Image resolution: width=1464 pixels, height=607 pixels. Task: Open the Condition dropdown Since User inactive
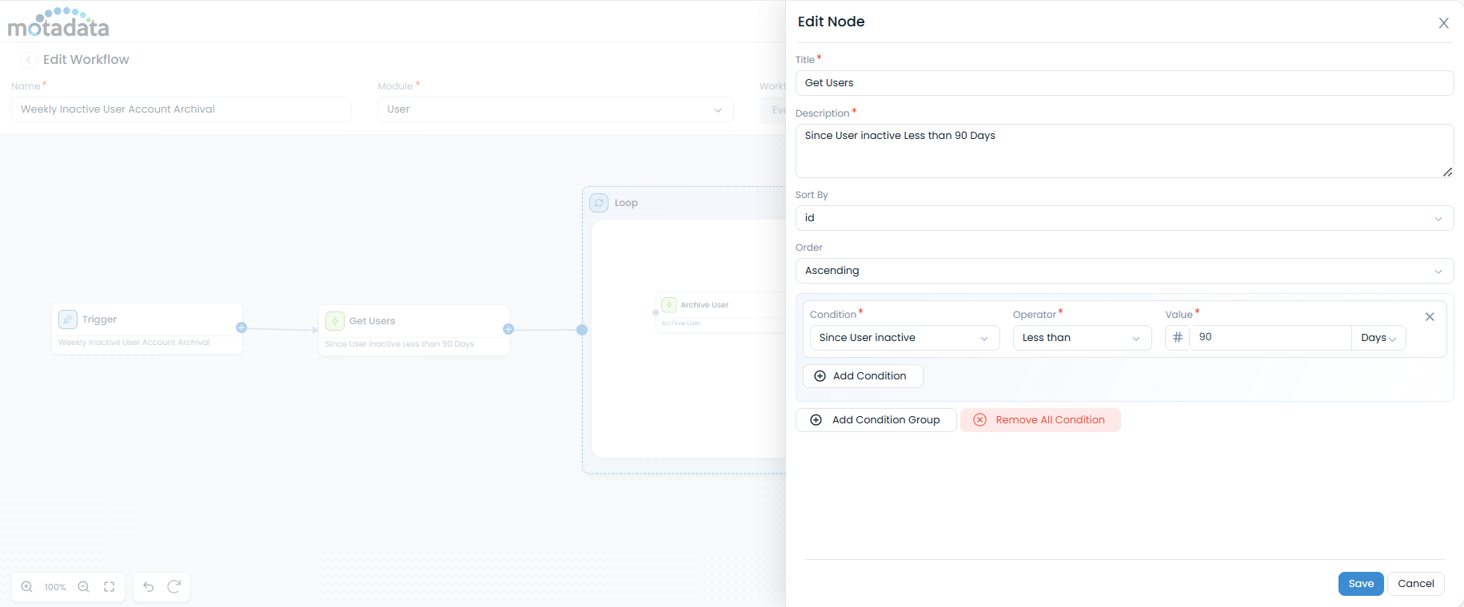[904, 338]
